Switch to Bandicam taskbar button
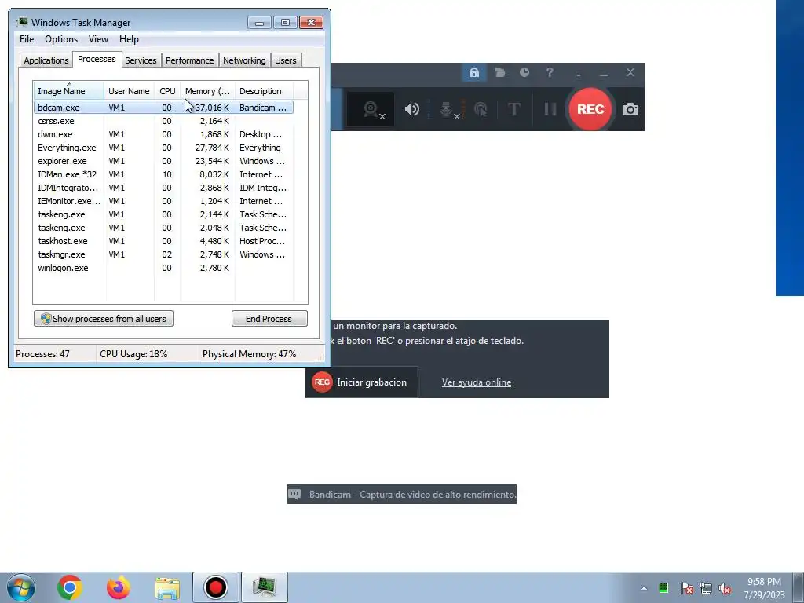804x603 pixels. pos(215,587)
